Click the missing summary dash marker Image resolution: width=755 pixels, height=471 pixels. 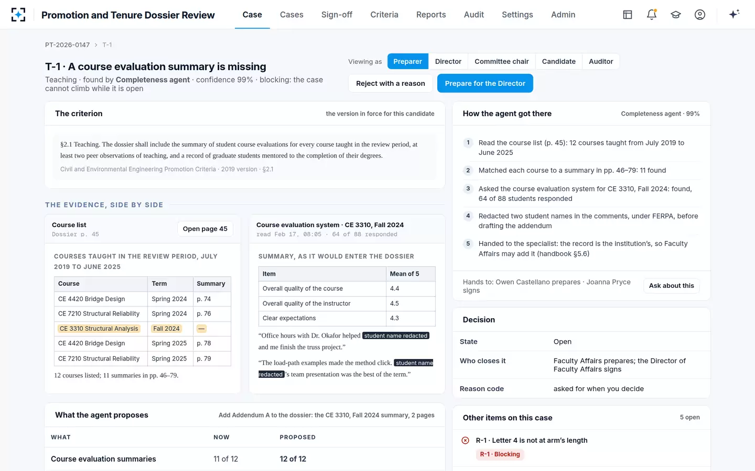(x=201, y=329)
